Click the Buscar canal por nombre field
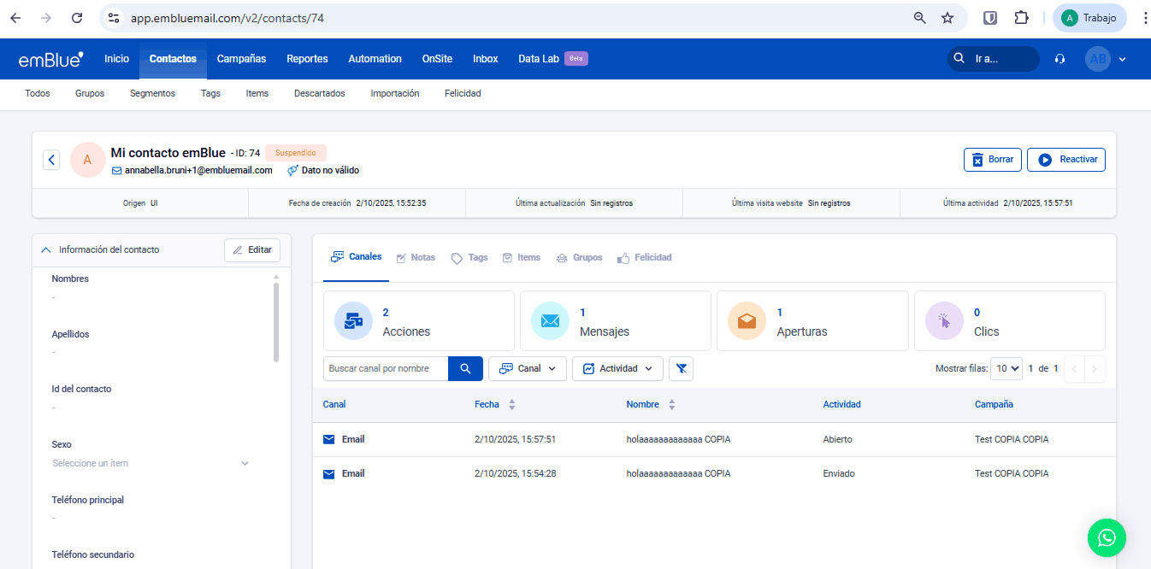 (386, 368)
